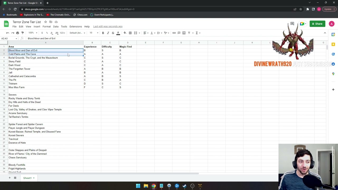Increase decimal places

click(57, 33)
